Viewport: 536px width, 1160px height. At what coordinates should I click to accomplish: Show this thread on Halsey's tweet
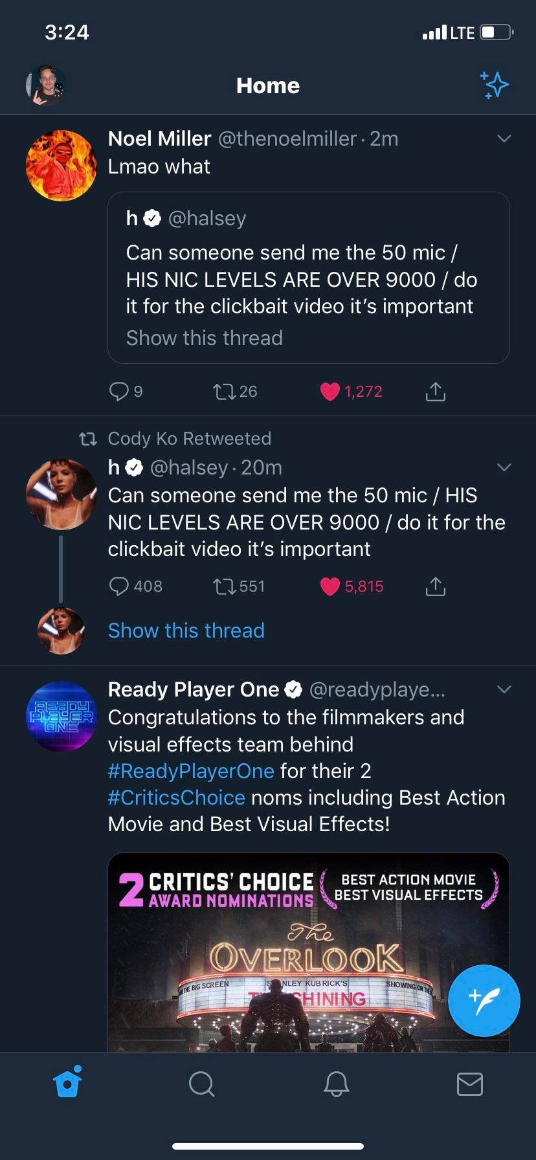tap(186, 630)
